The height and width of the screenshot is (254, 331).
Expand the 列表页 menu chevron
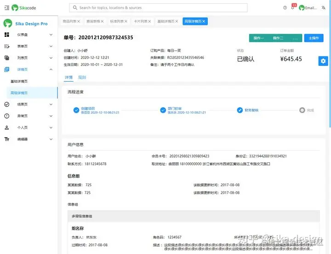[51, 58]
